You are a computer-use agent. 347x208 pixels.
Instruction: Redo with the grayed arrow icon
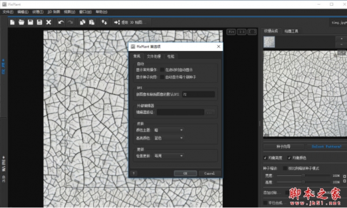tap(70, 22)
